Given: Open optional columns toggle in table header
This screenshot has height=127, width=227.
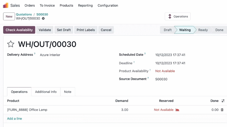Looking at the screenshot, I should [223, 101].
